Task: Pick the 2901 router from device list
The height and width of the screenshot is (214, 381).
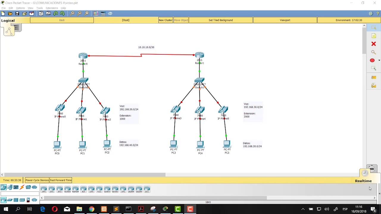Action: tap(52, 189)
